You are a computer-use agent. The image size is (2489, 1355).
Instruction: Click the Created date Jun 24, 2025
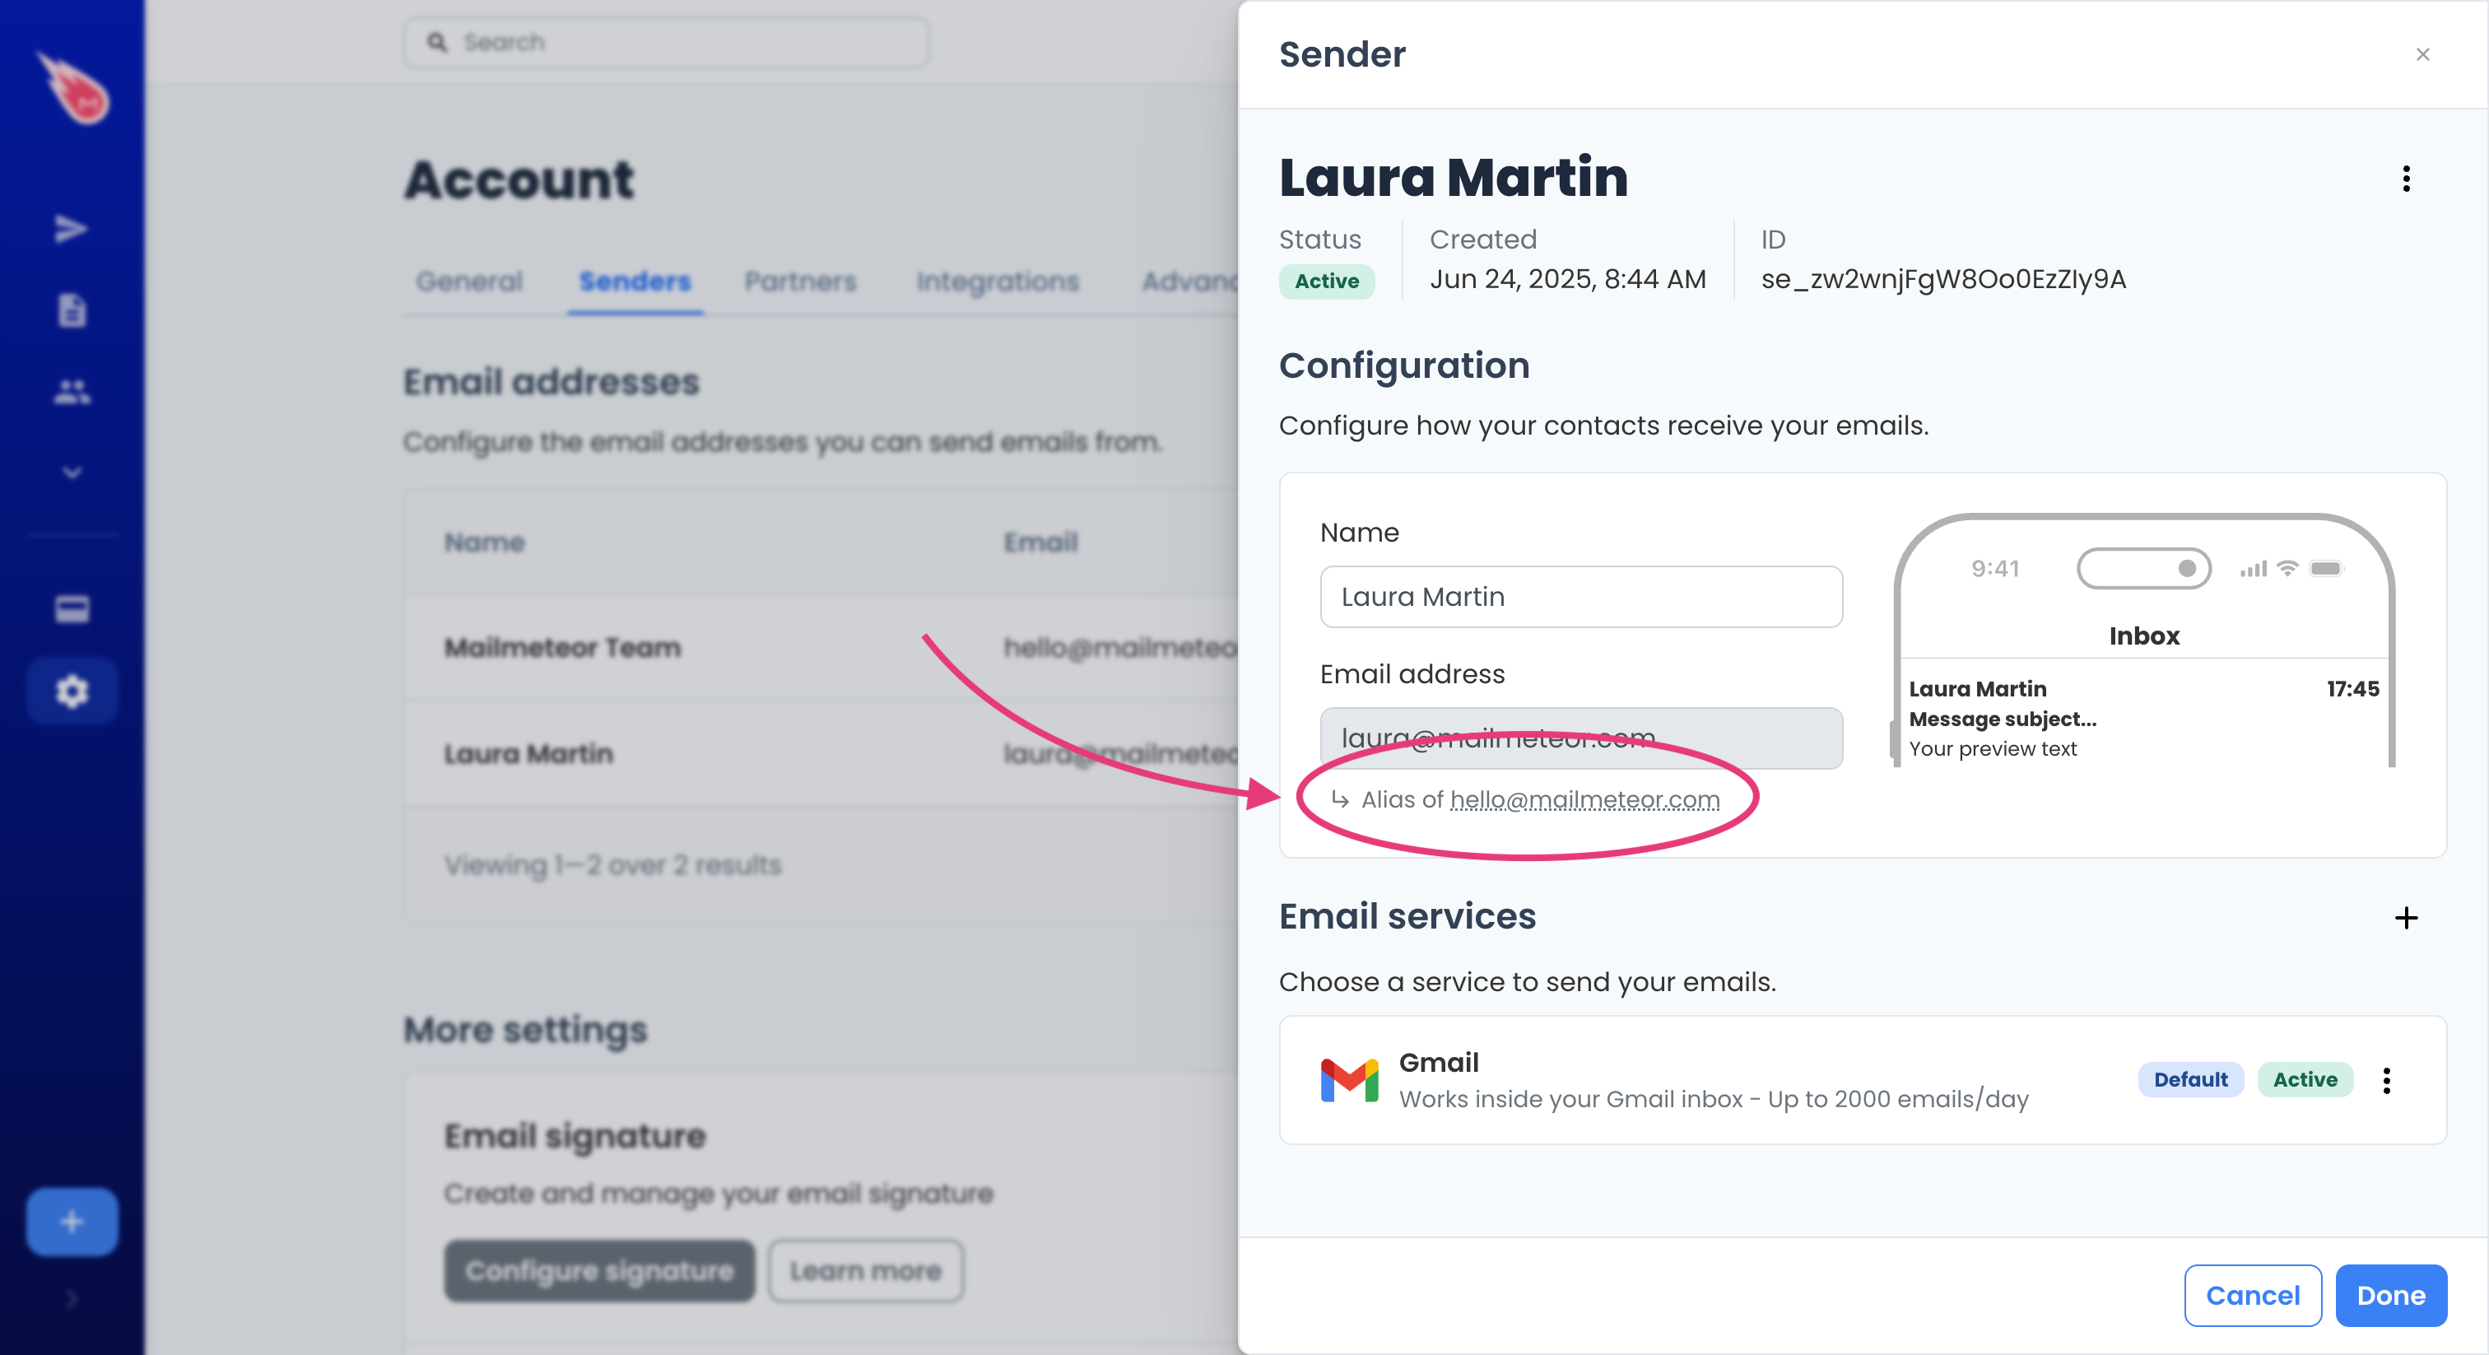click(x=1567, y=279)
